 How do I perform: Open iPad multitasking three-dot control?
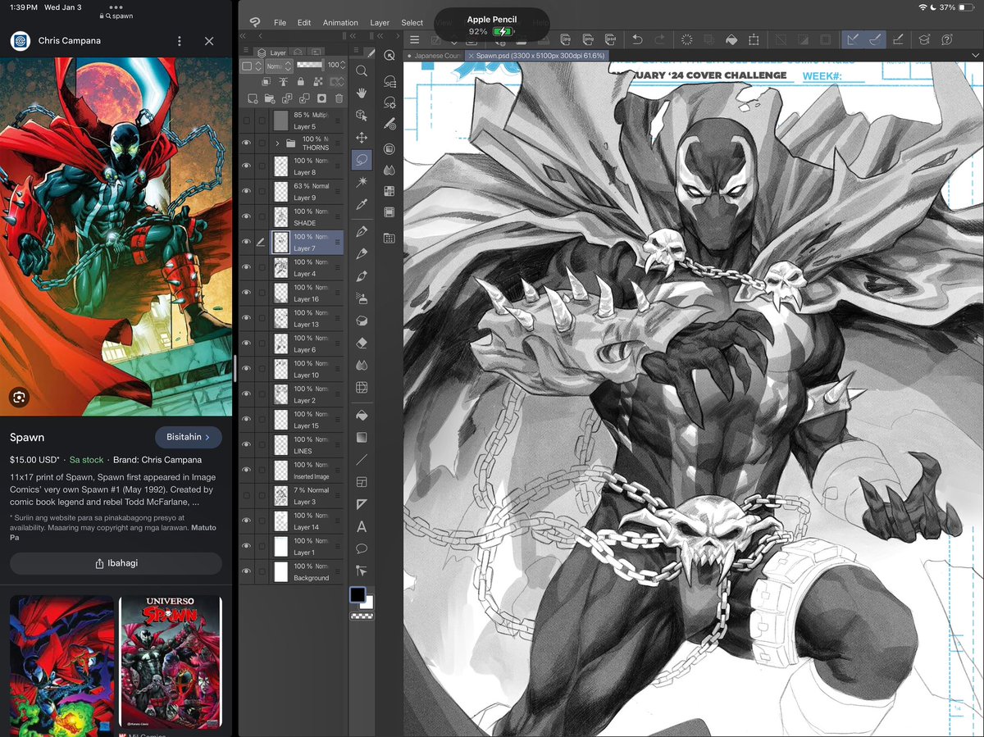coord(116,7)
